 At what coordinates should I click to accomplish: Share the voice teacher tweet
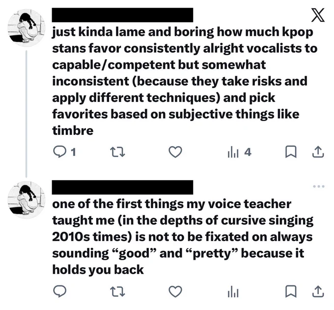pos(318,291)
